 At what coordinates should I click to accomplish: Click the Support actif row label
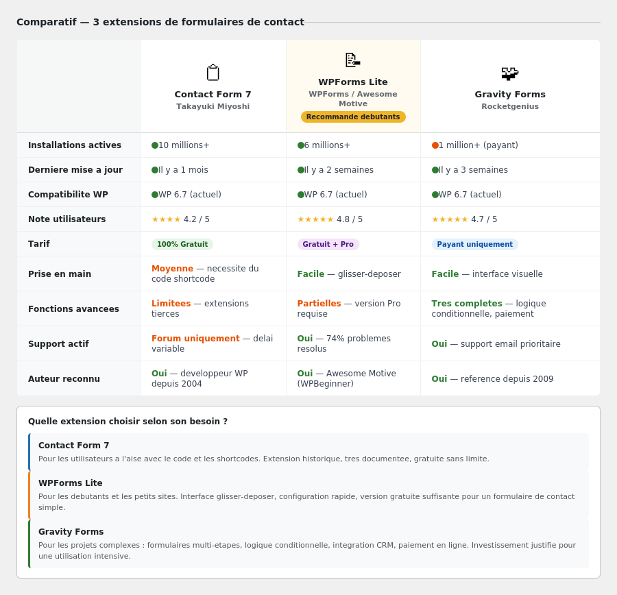[x=58, y=344]
